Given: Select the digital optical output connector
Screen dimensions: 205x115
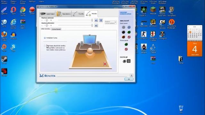Looking at the screenshot, I should (129, 61).
